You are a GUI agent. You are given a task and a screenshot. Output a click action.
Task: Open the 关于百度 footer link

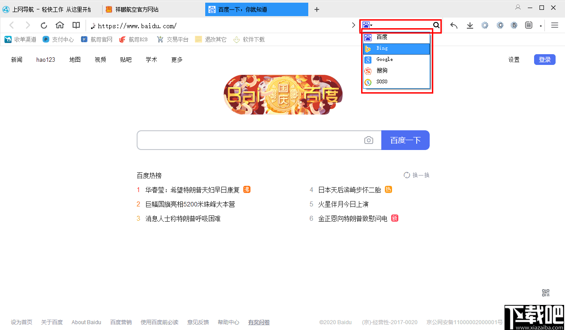point(52,322)
